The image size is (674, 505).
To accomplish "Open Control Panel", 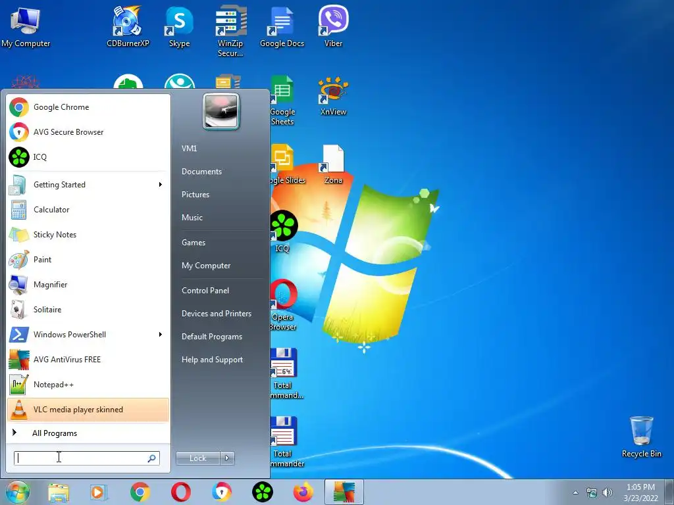I will (x=205, y=291).
